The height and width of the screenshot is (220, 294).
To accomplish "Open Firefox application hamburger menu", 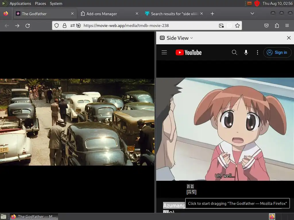I will coord(287,25).
